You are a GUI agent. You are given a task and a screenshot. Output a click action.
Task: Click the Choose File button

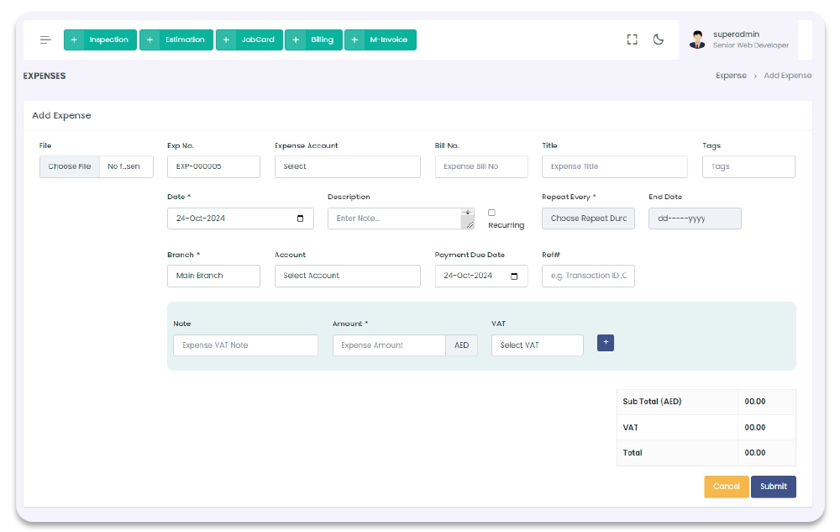coord(70,166)
